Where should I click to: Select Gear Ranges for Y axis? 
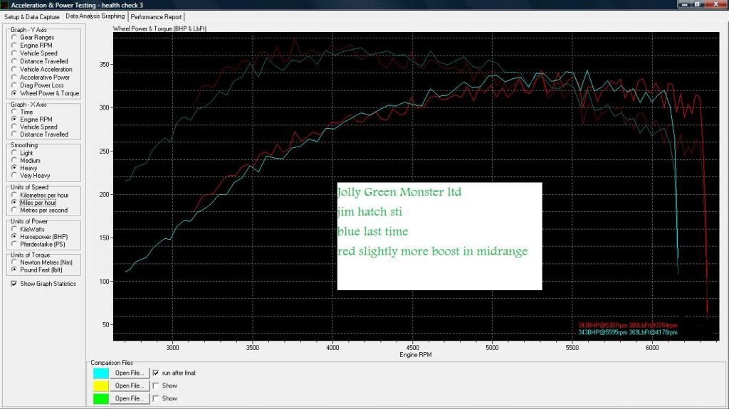coord(14,37)
